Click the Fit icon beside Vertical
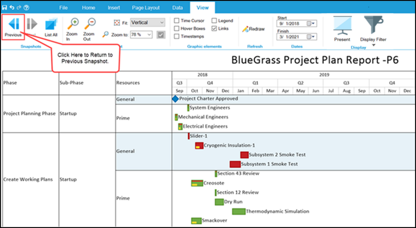 [x=116, y=23]
